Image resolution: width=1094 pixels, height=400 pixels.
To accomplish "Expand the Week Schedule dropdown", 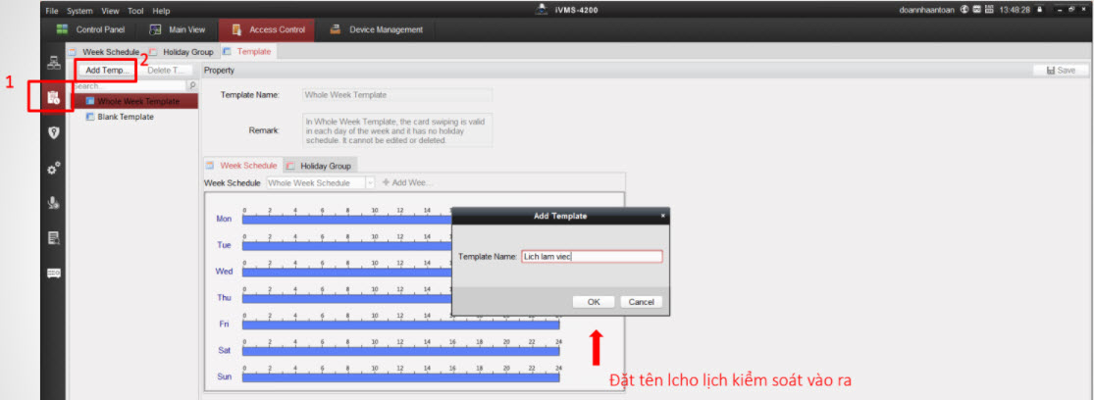I will click(x=369, y=182).
